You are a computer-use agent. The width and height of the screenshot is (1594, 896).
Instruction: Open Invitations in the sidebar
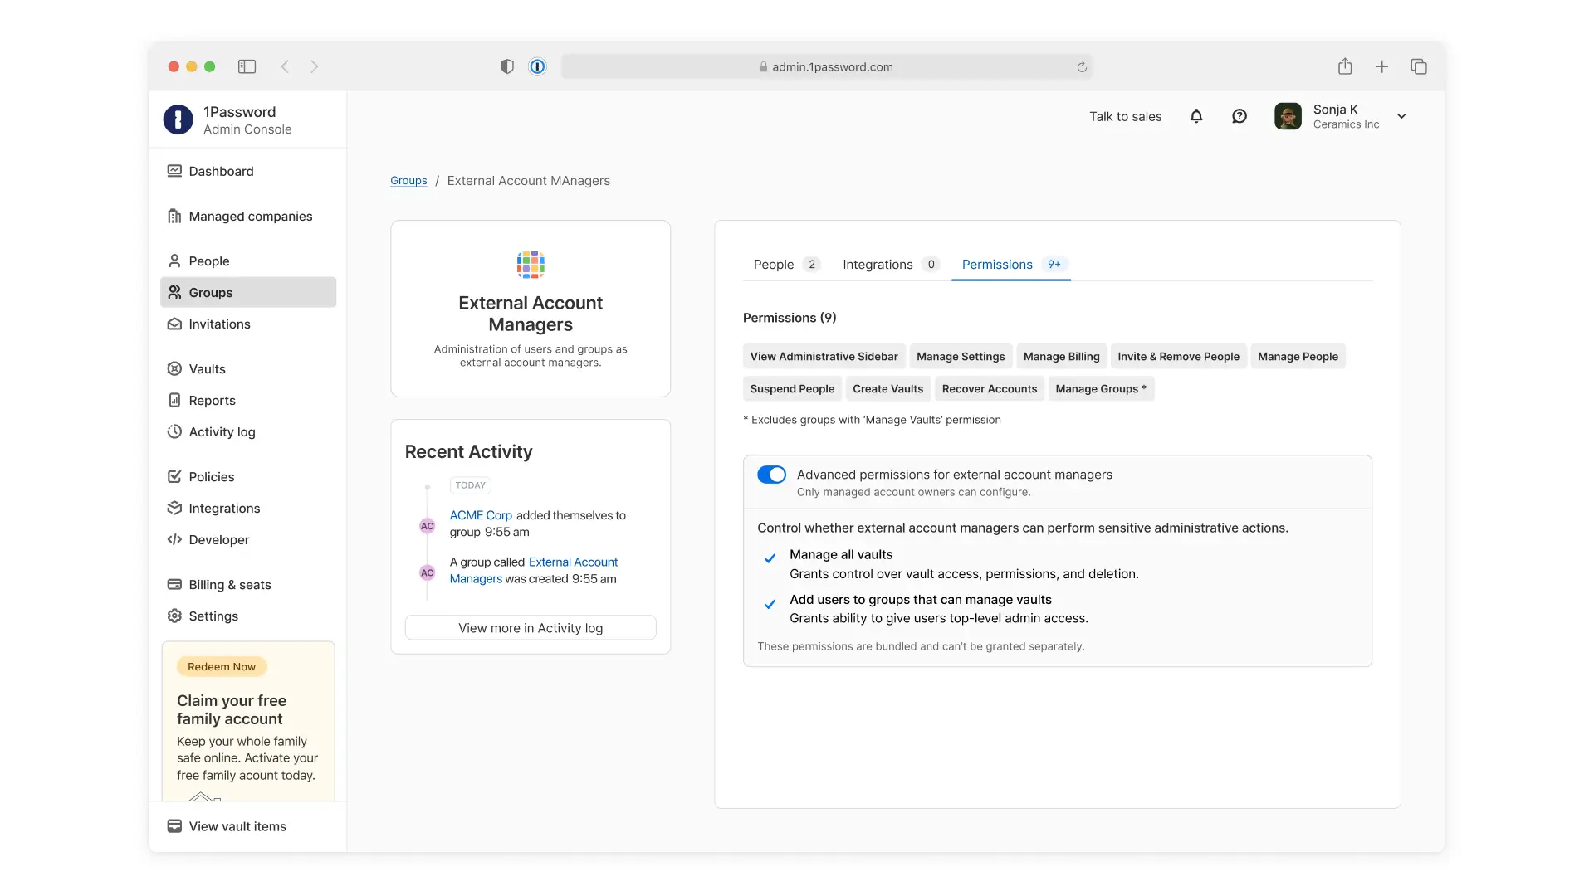point(248,324)
